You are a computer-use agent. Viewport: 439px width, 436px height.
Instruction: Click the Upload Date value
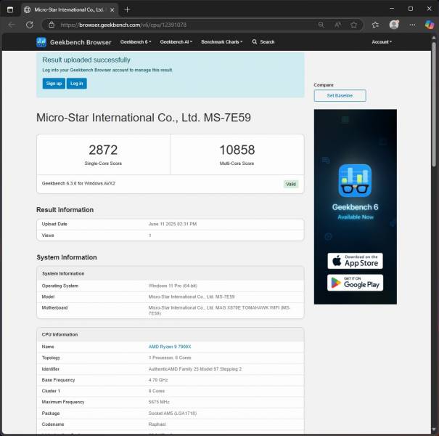[x=173, y=224]
